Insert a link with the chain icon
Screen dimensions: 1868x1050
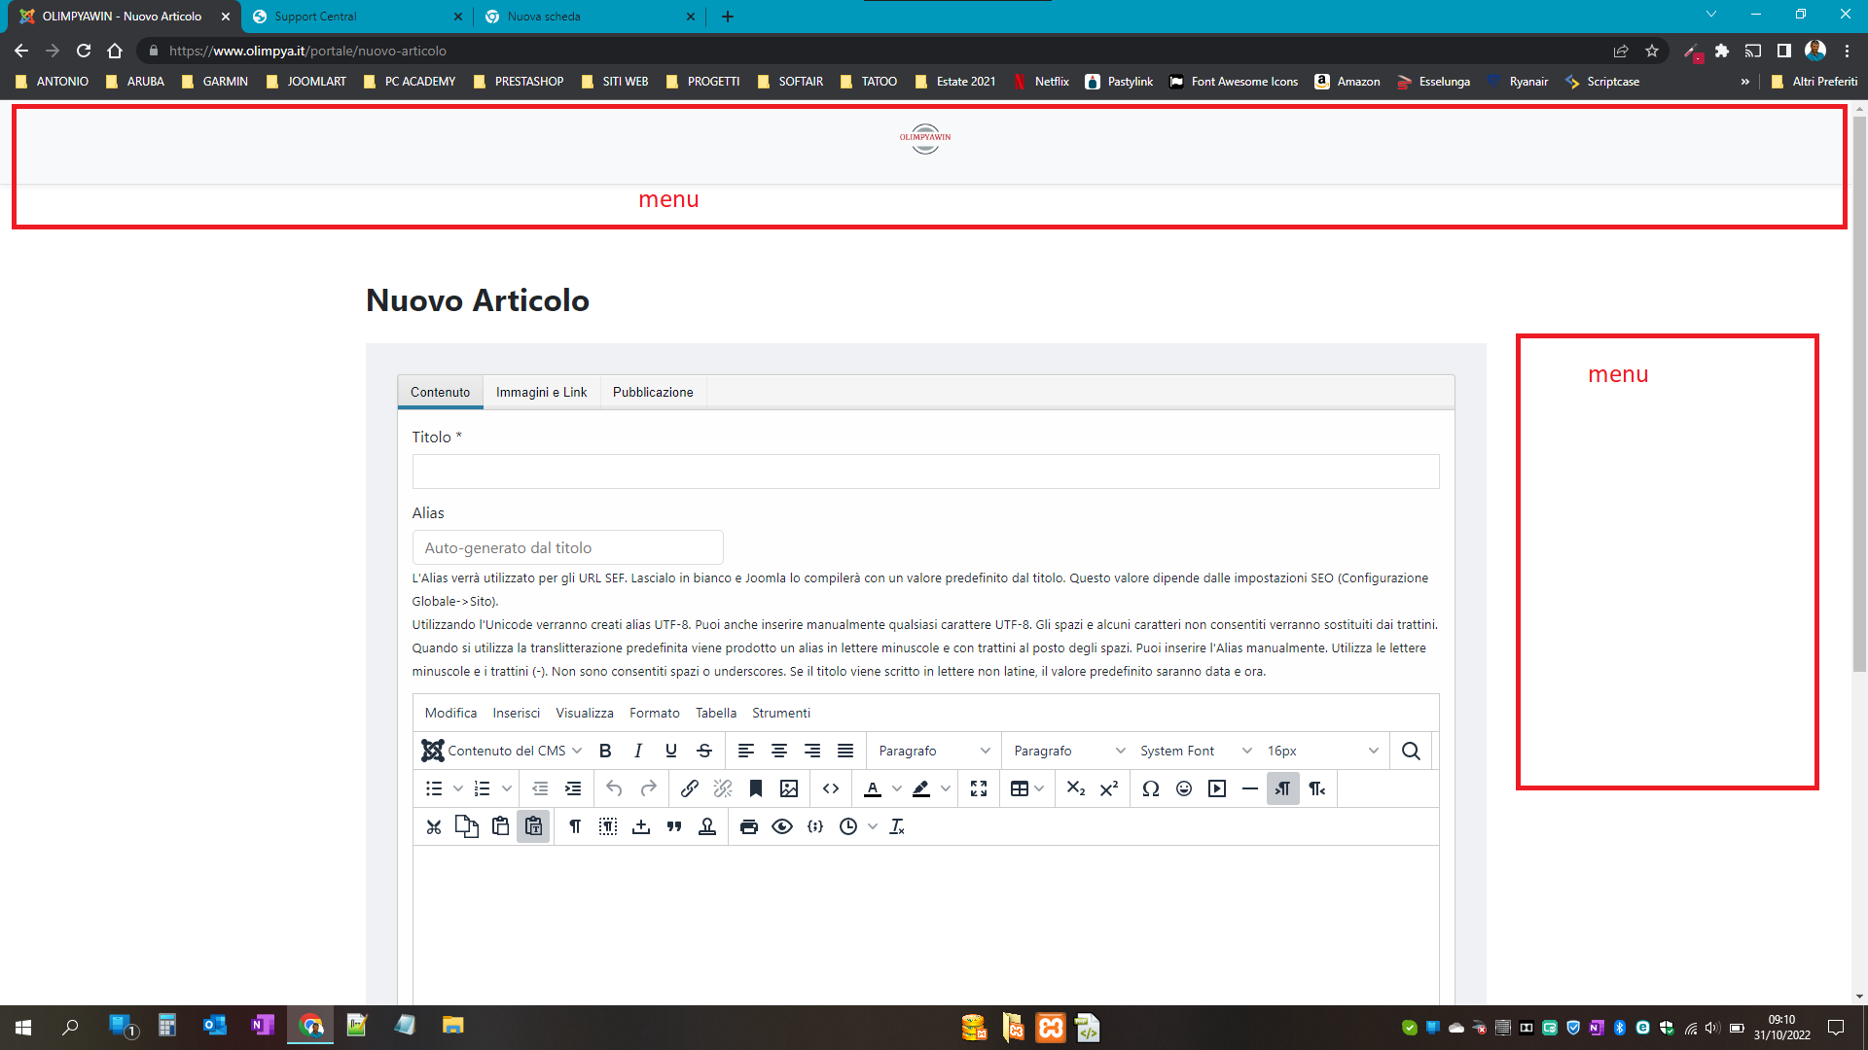pyautogui.click(x=689, y=788)
